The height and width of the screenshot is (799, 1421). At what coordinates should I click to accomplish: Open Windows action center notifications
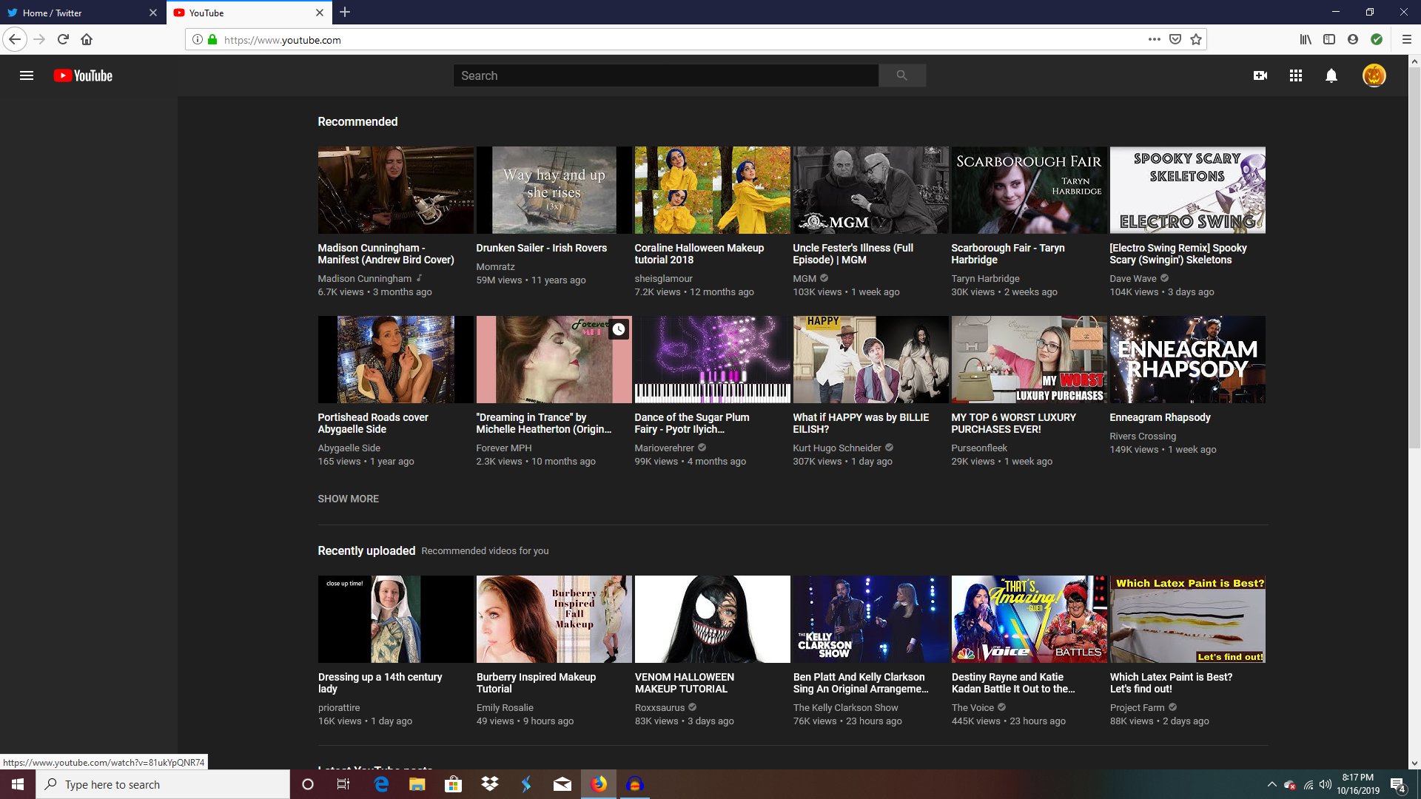coord(1398,784)
